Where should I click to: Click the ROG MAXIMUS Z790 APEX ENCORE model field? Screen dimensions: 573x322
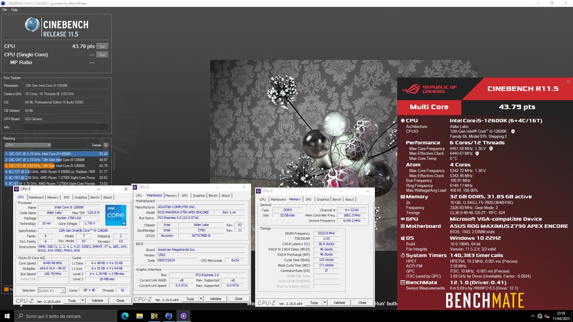pyautogui.click(x=185, y=213)
